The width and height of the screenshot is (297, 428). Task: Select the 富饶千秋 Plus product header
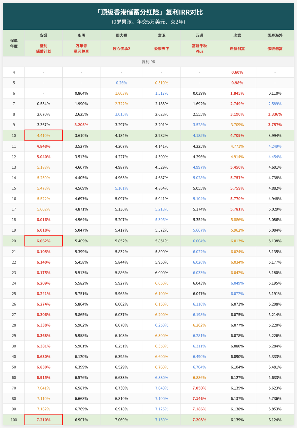[x=199, y=49]
